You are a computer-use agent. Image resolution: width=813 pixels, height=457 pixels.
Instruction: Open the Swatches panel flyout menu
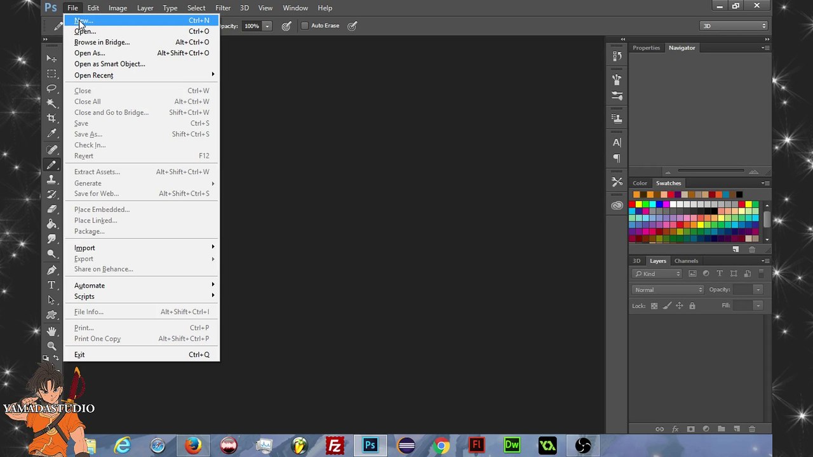(x=765, y=183)
